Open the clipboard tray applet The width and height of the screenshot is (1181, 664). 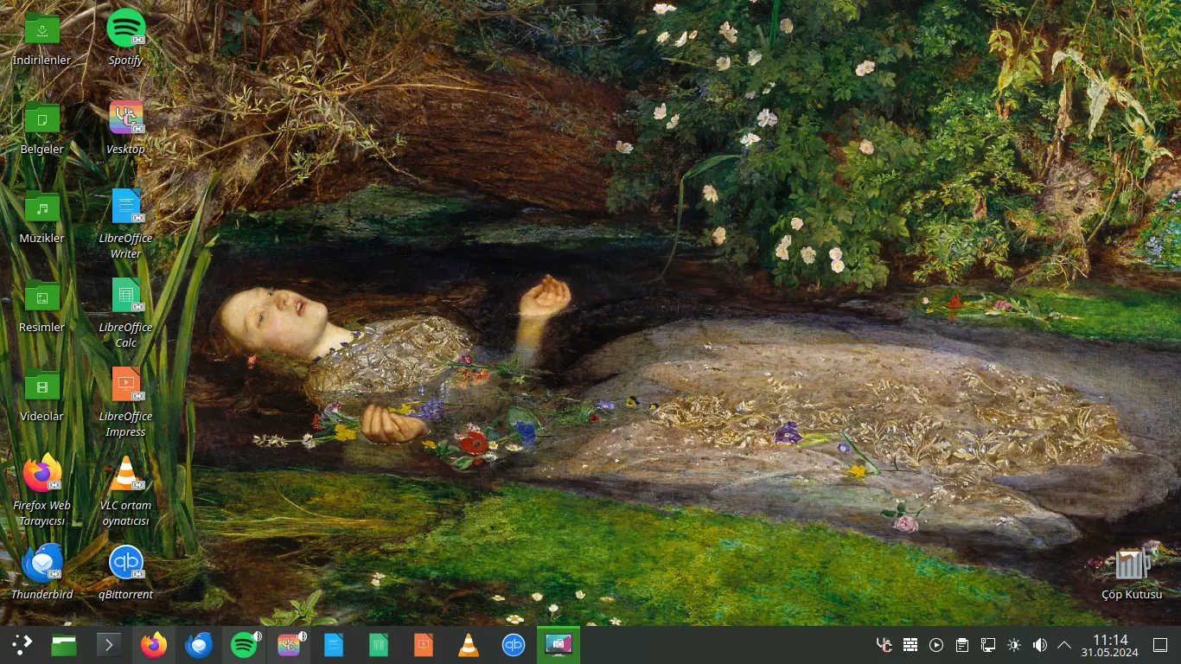coord(961,645)
